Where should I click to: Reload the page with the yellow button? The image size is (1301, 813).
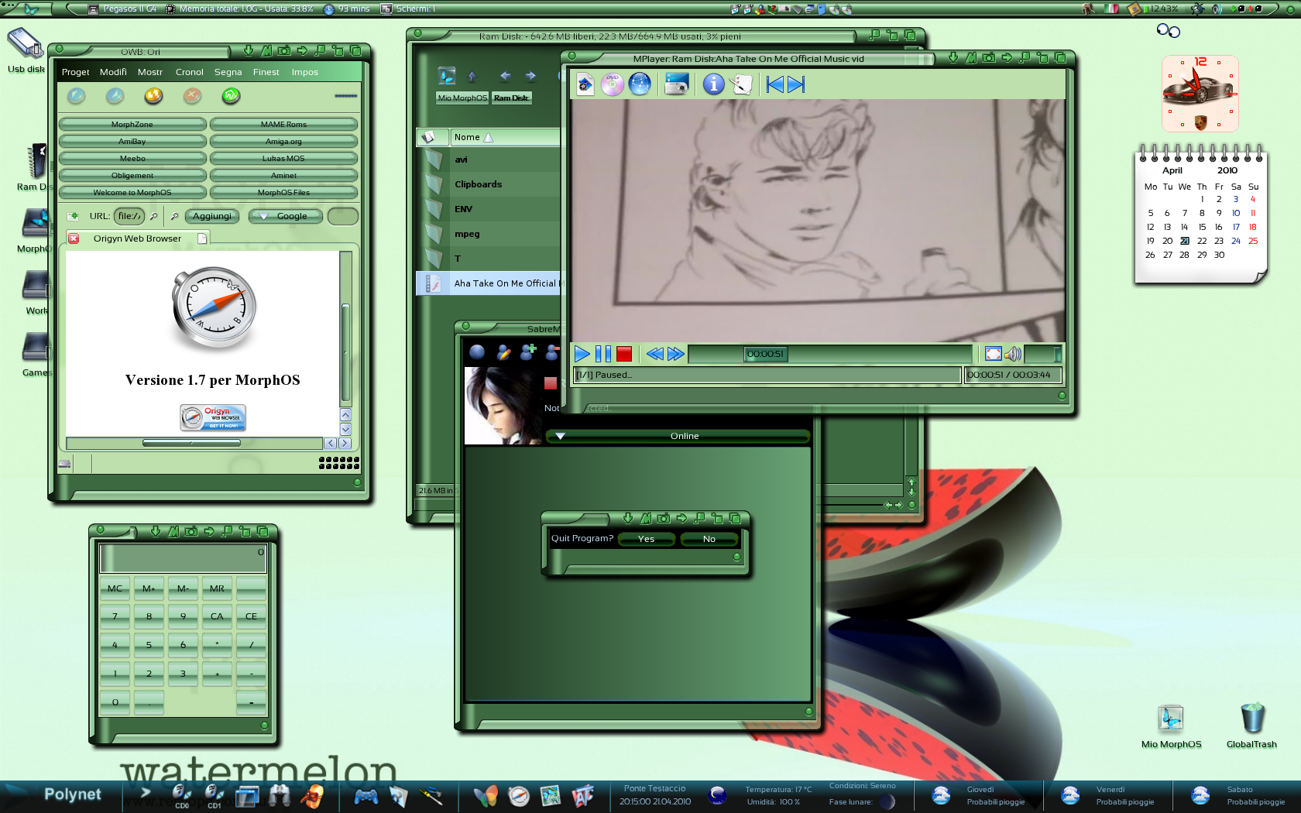click(x=153, y=96)
